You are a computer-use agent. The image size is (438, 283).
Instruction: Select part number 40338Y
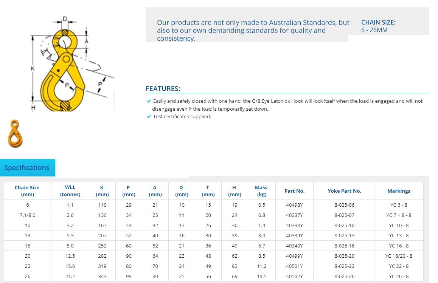point(294,226)
